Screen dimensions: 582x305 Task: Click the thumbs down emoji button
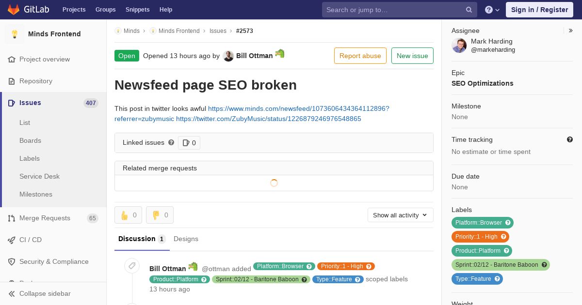[160, 215]
